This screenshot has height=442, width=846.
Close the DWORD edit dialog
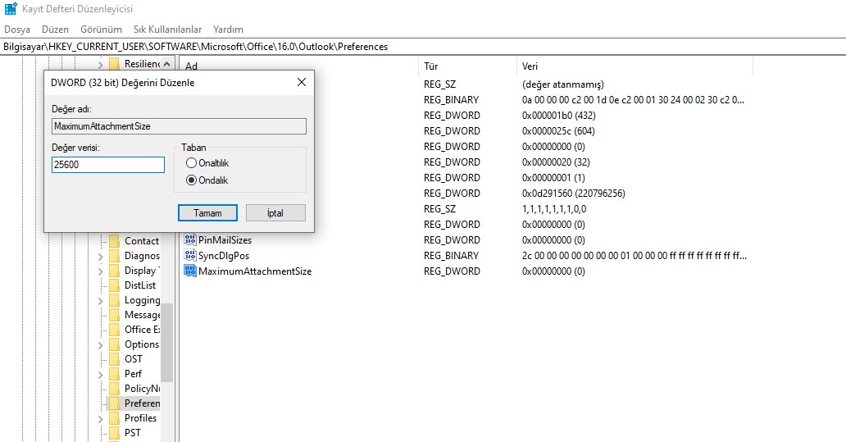pos(301,82)
